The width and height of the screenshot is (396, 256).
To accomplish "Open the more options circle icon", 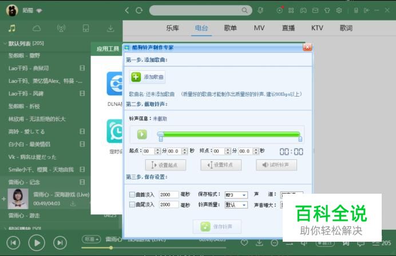I will [274, 243].
